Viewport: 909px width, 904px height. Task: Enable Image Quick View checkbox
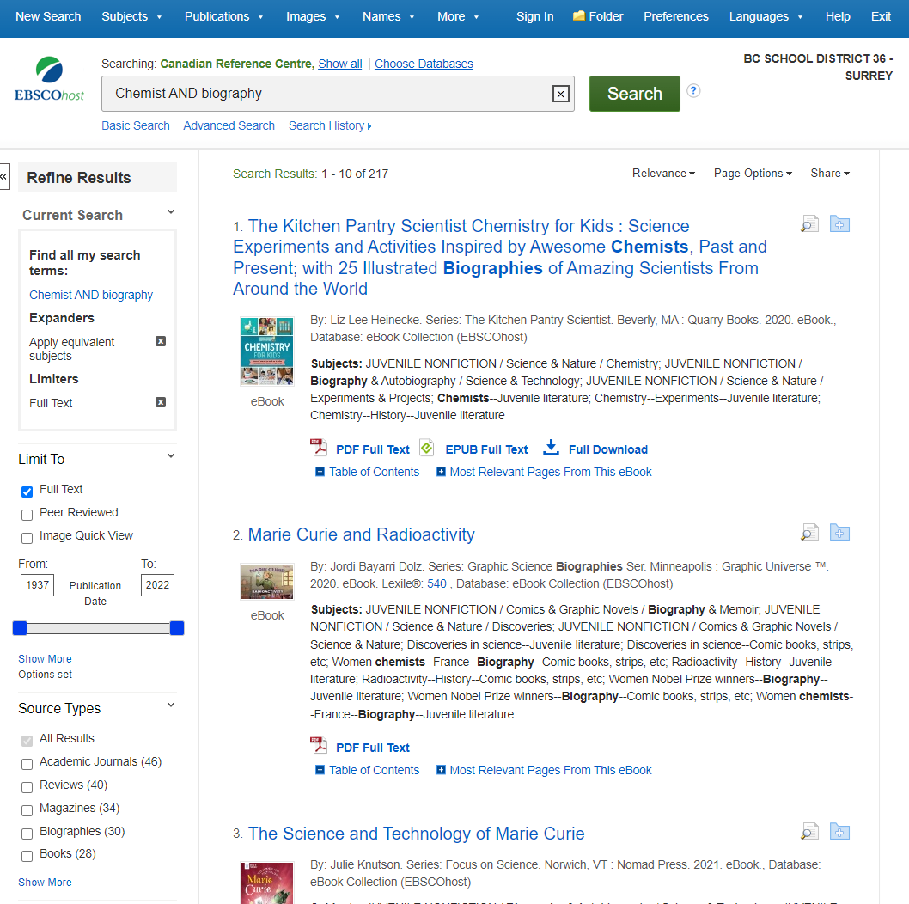(27, 538)
